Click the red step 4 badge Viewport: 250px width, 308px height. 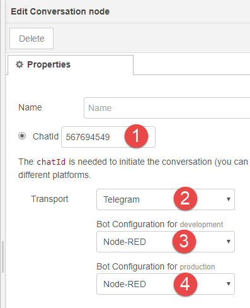coord(185,284)
